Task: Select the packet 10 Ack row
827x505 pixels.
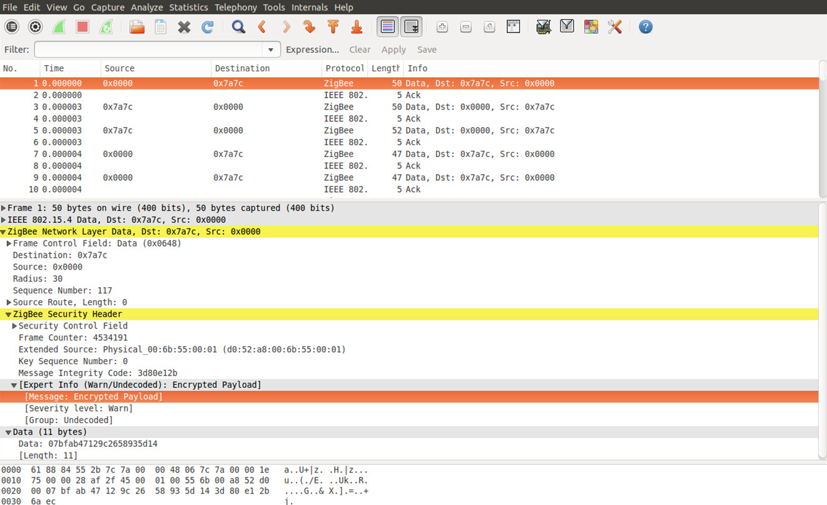Action: pos(409,189)
